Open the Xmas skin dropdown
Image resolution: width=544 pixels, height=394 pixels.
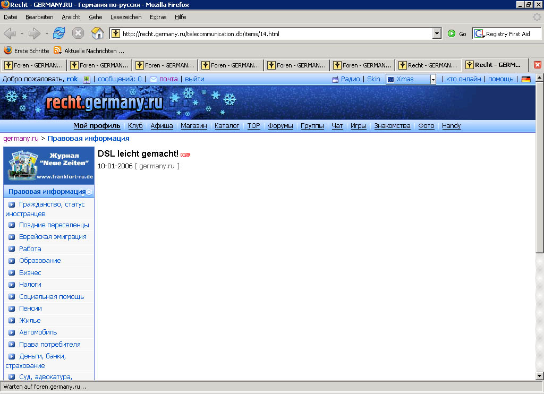[x=432, y=80]
